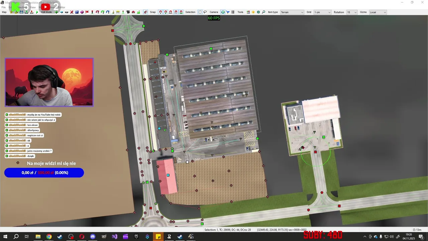
Task: Enable the dotted rectangle selection mode
Action: pyautogui.click(x=200, y=12)
